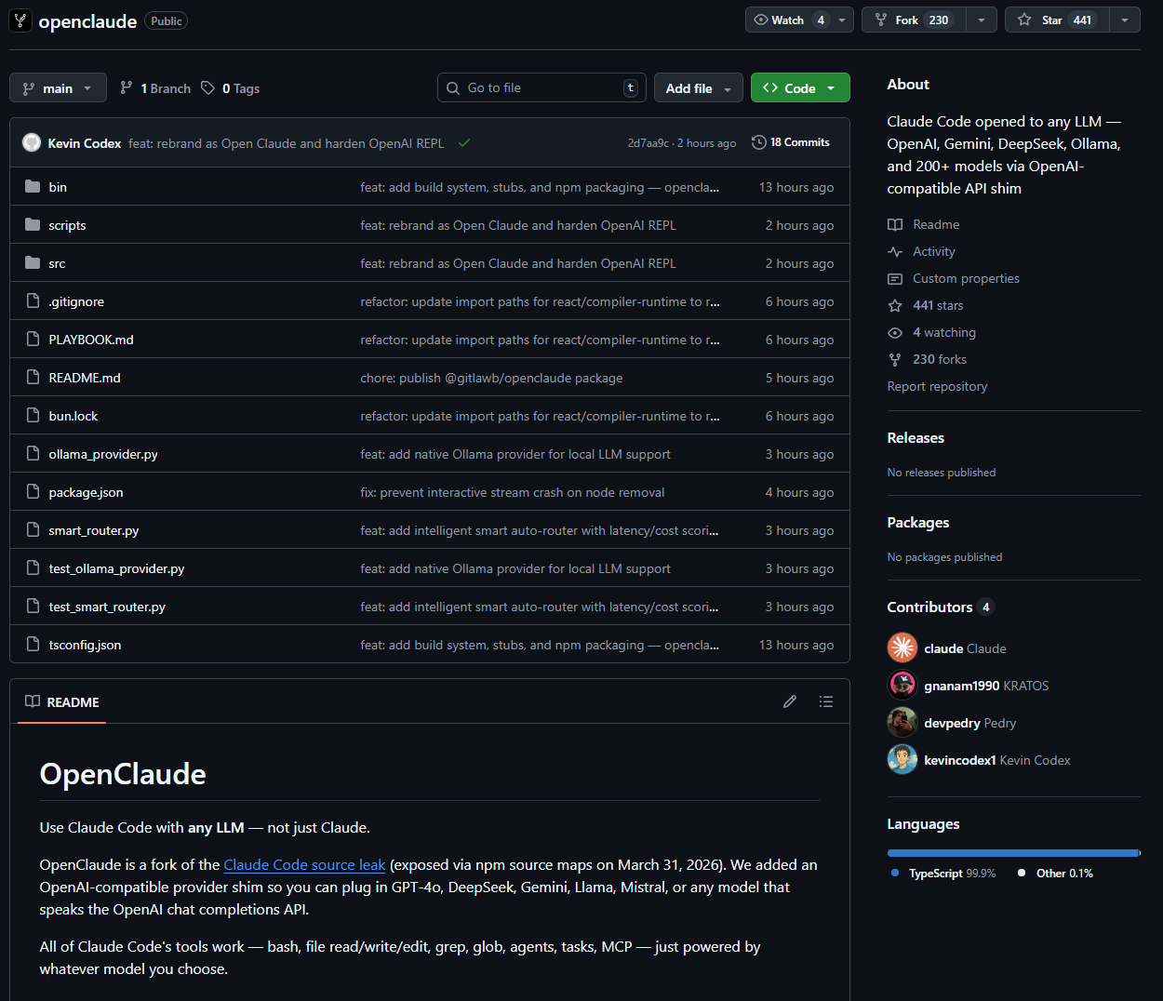Click the tsconfig.json file icon

[x=33, y=644]
